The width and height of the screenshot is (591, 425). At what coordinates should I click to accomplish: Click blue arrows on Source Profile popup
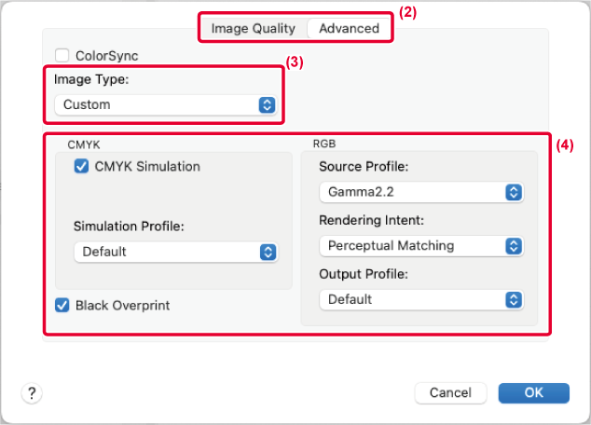tap(513, 193)
